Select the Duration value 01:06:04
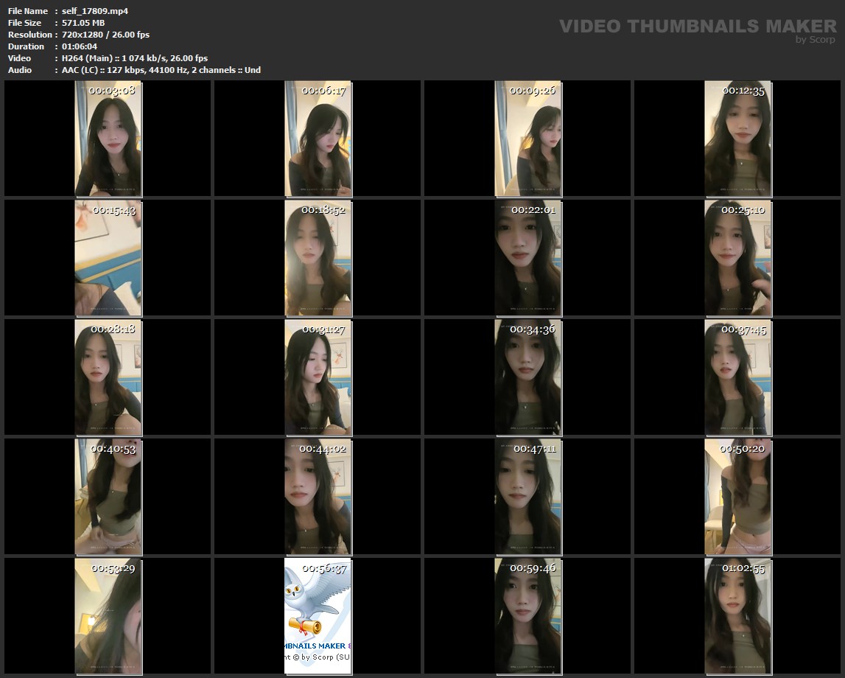Viewport: 845px width, 678px height. click(x=80, y=46)
